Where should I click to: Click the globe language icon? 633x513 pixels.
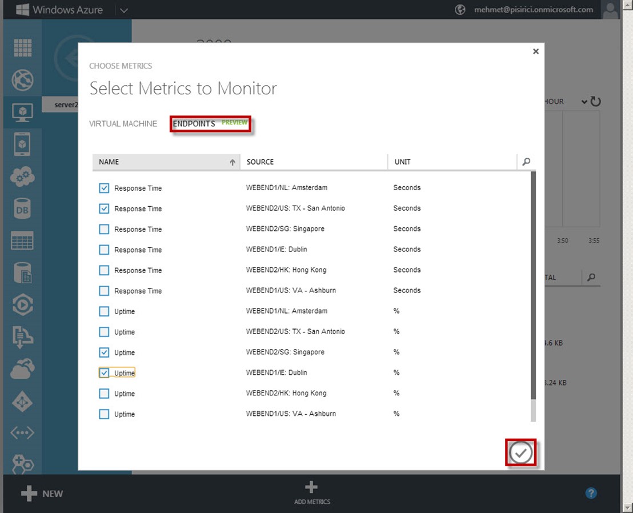(460, 10)
